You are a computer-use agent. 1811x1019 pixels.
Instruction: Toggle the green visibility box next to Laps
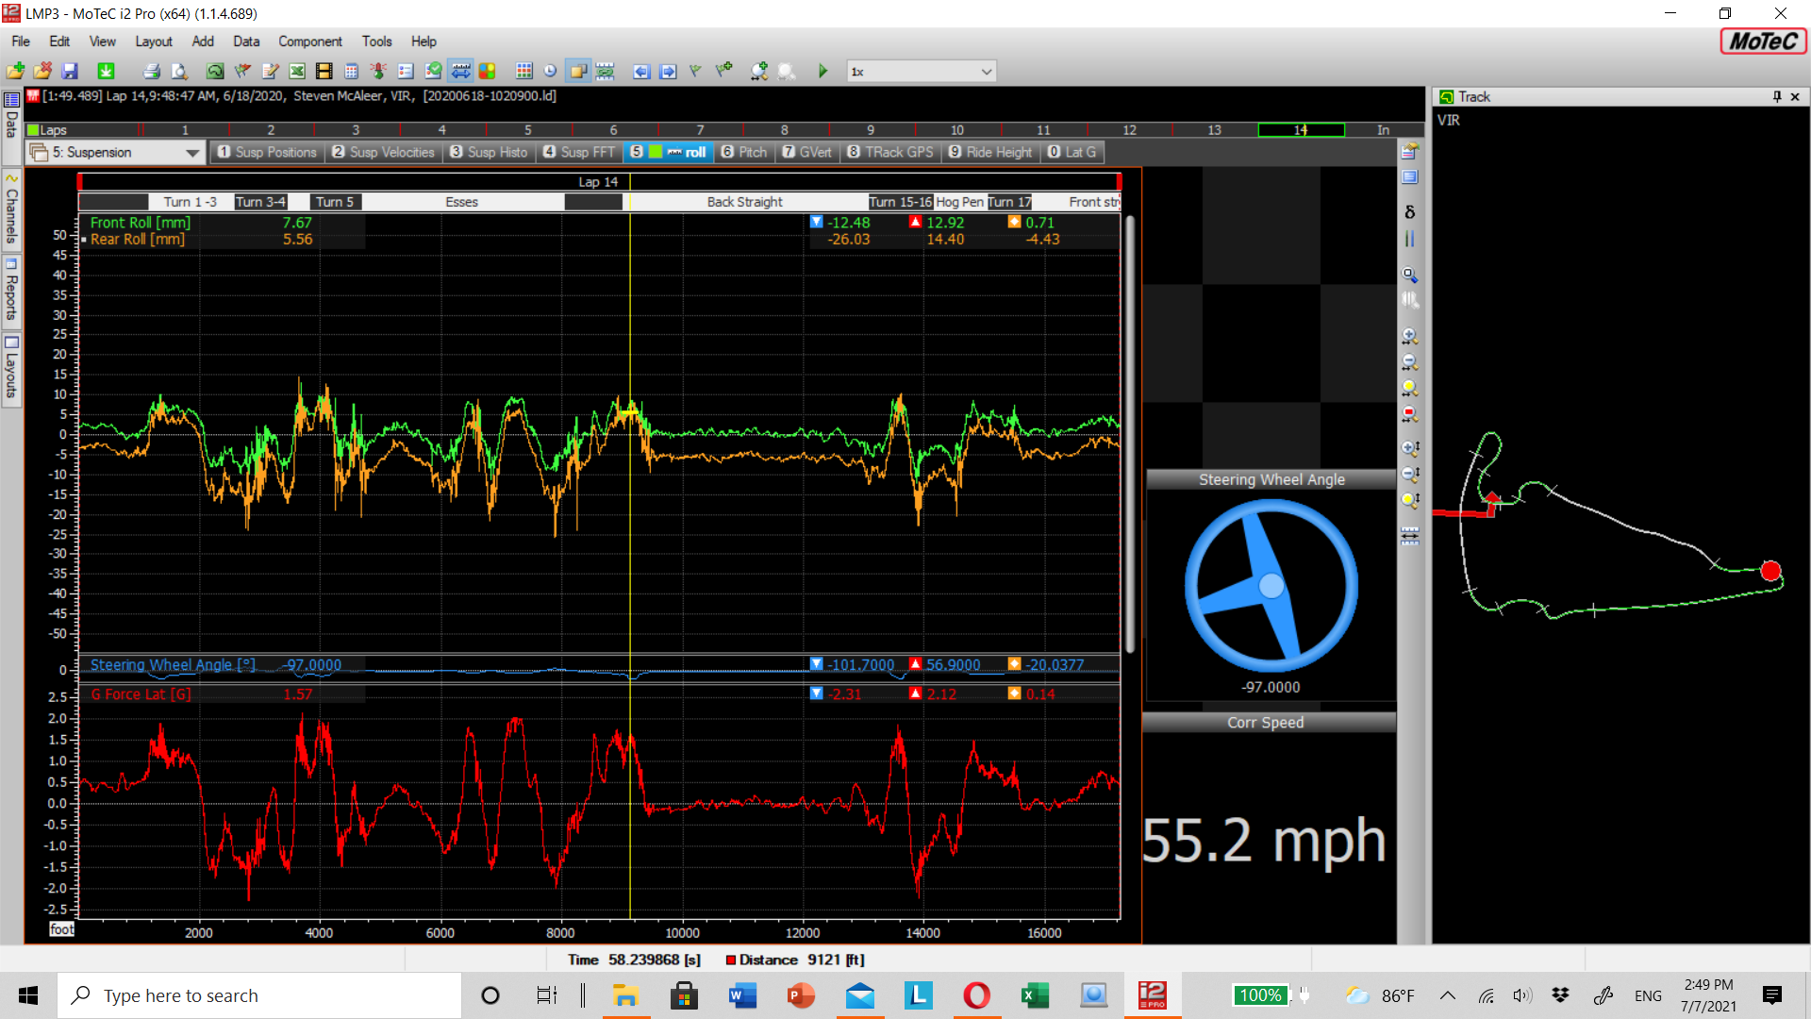[32, 129]
